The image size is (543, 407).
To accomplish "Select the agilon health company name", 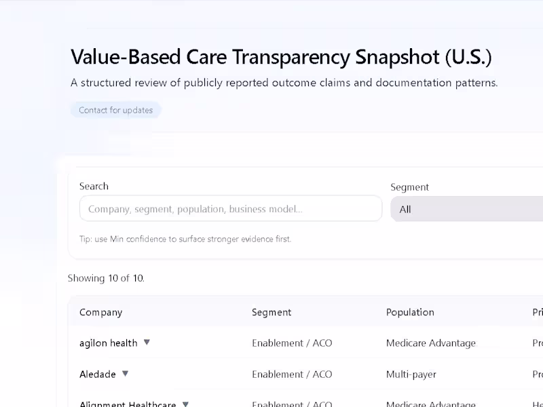I will tap(108, 343).
